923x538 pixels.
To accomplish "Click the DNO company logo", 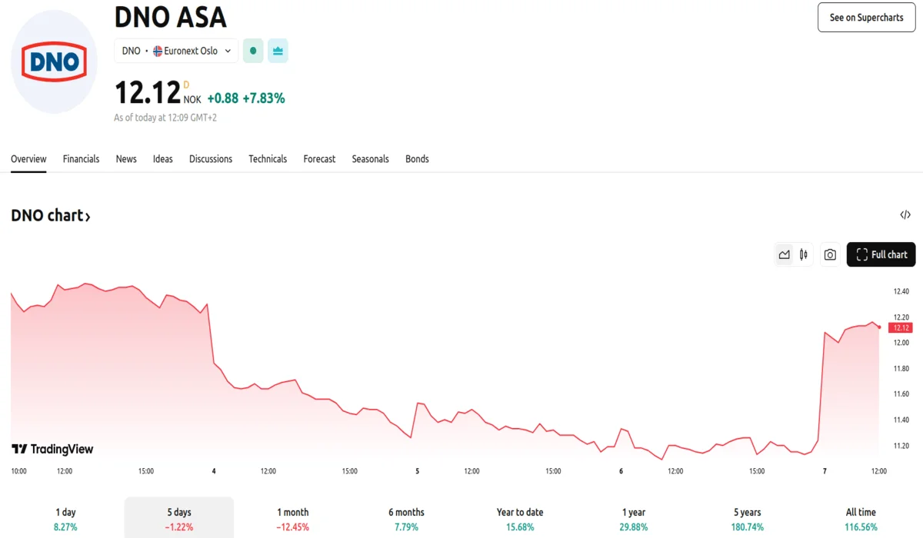I will [x=54, y=62].
